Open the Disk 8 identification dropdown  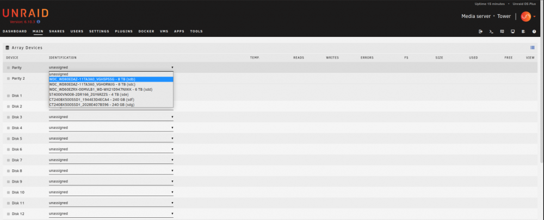click(111, 171)
